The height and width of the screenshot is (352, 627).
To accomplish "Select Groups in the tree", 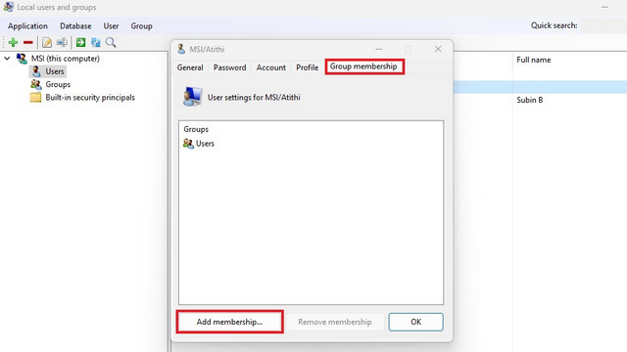I will click(58, 84).
